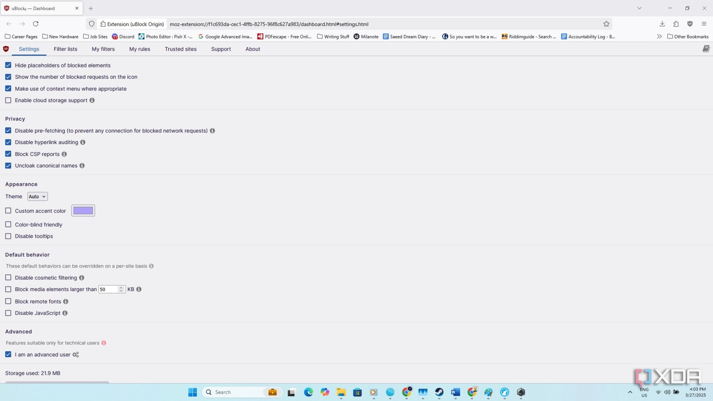
Task: Open the Theme Auto dropdown
Action: 37,197
